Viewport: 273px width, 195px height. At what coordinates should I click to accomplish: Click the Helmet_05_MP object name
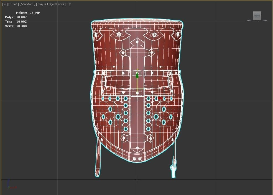pyautogui.click(x=28, y=13)
